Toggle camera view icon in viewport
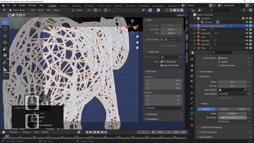Viewport: 254px width, 143px height. (137, 48)
